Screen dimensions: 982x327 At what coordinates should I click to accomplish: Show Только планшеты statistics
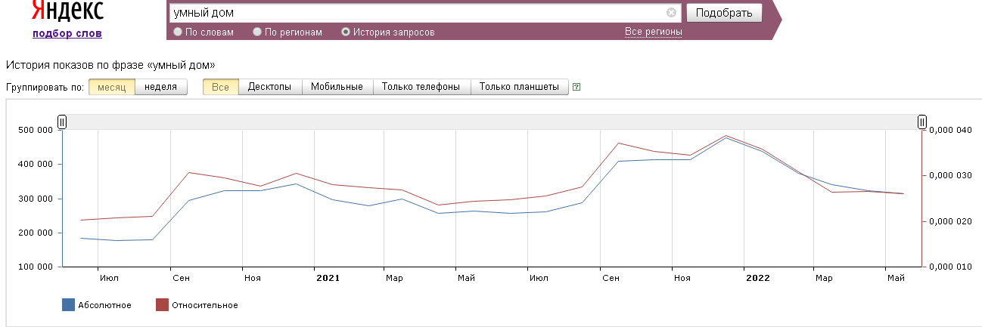click(519, 87)
